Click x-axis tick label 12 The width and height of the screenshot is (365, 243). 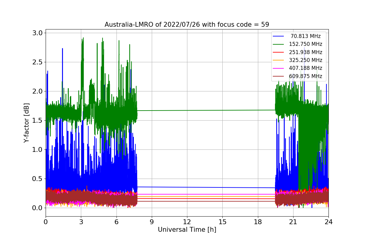coord(187,222)
